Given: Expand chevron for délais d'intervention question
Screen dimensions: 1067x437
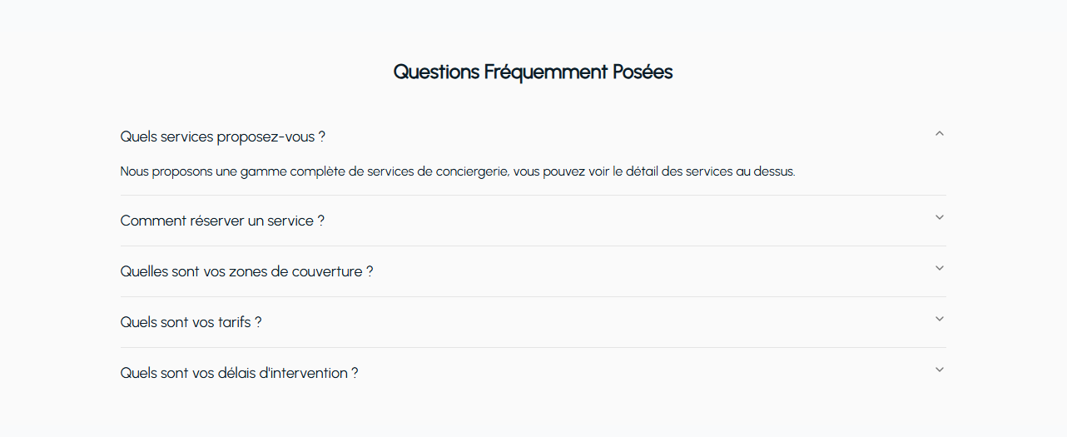Looking at the screenshot, I should [939, 370].
